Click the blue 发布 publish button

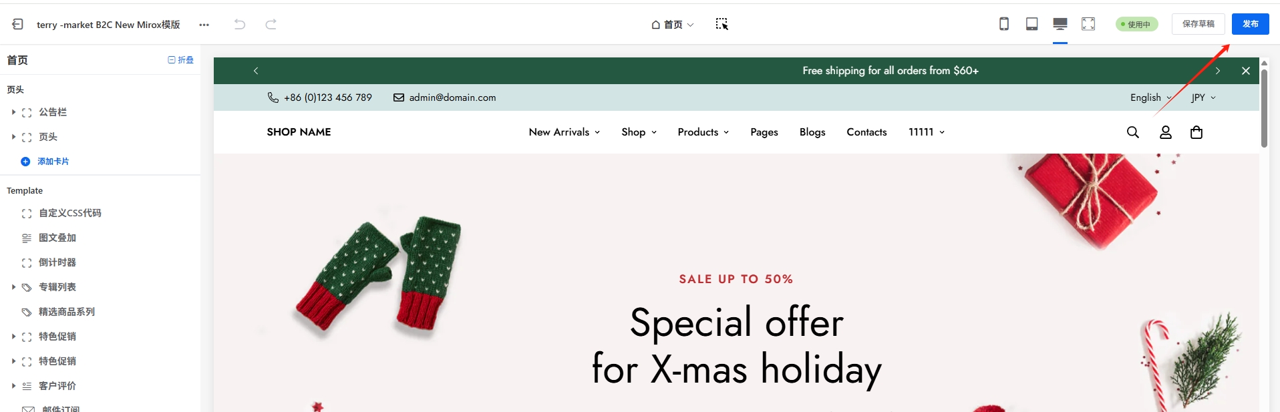(1250, 24)
